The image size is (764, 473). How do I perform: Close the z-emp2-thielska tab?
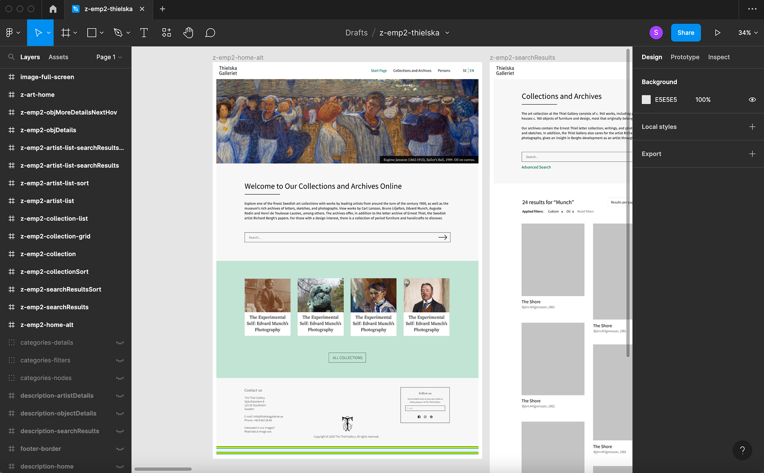tap(142, 9)
